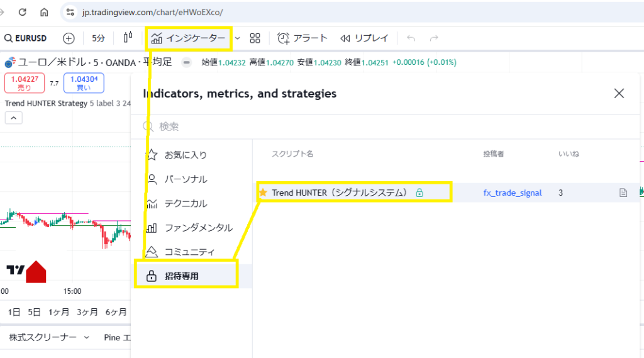The width and height of the screenshot is (644, 358).
Task: Set chart range to 1日
Action: 14,312
